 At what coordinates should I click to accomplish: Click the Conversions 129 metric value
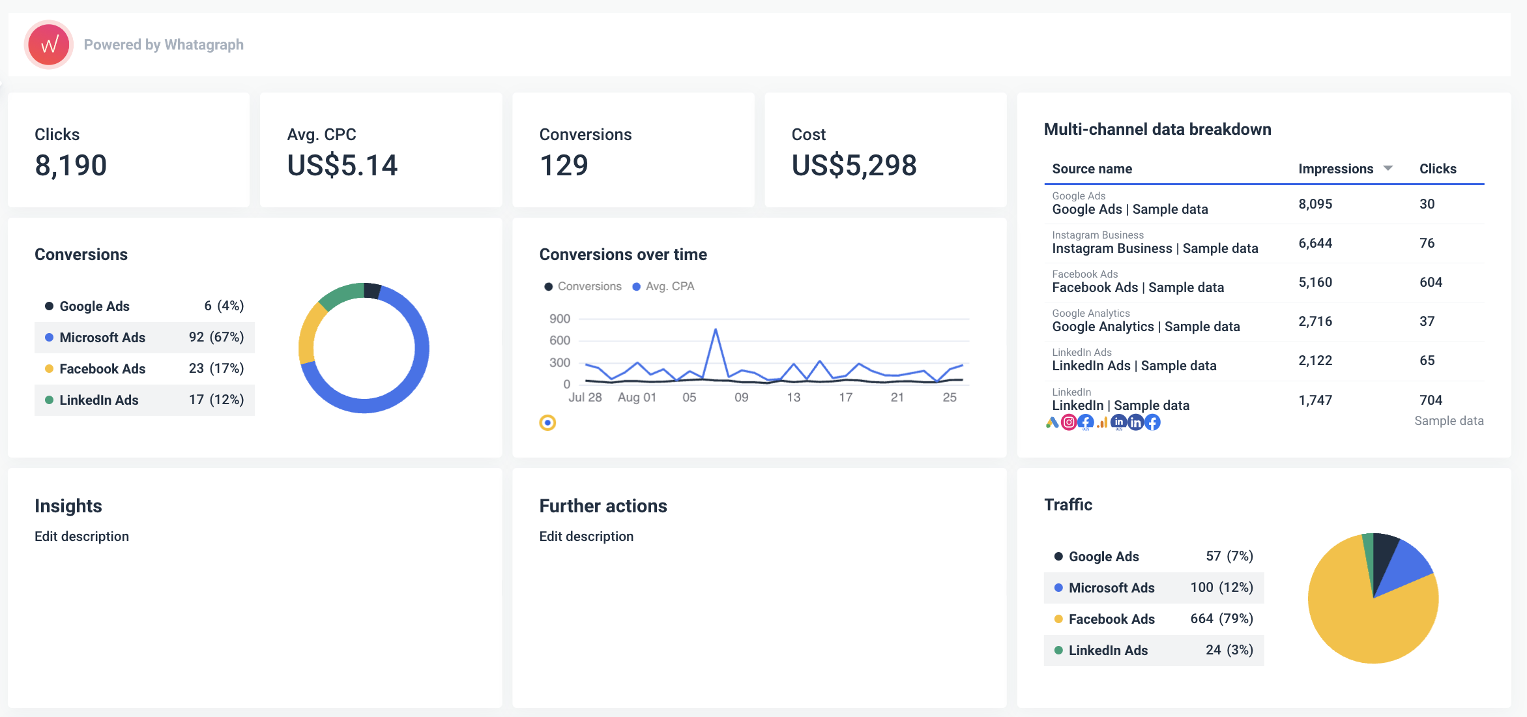tap(564, 166)
